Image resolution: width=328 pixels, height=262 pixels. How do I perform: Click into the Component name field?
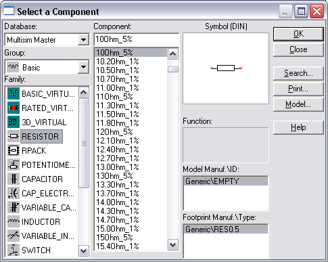click(137, 39)
